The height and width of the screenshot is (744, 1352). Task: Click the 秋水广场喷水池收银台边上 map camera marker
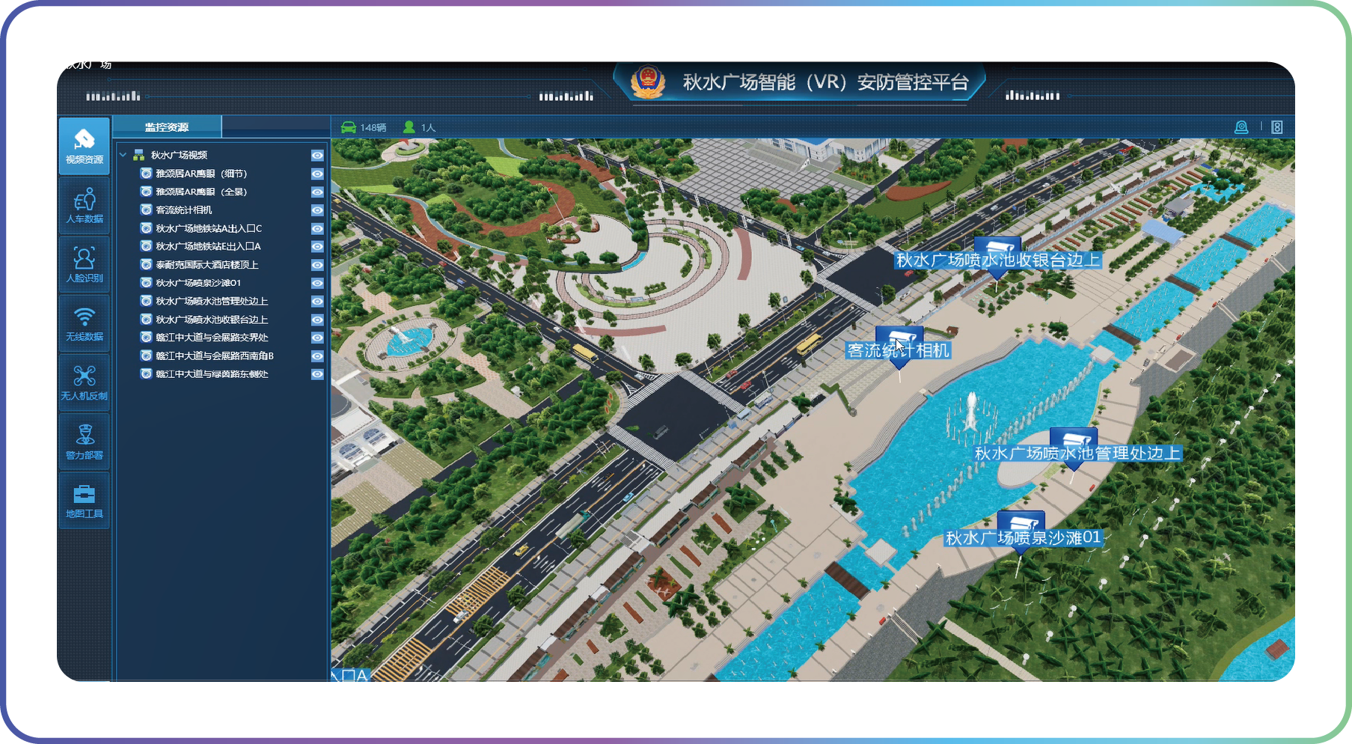coord(997,249)
